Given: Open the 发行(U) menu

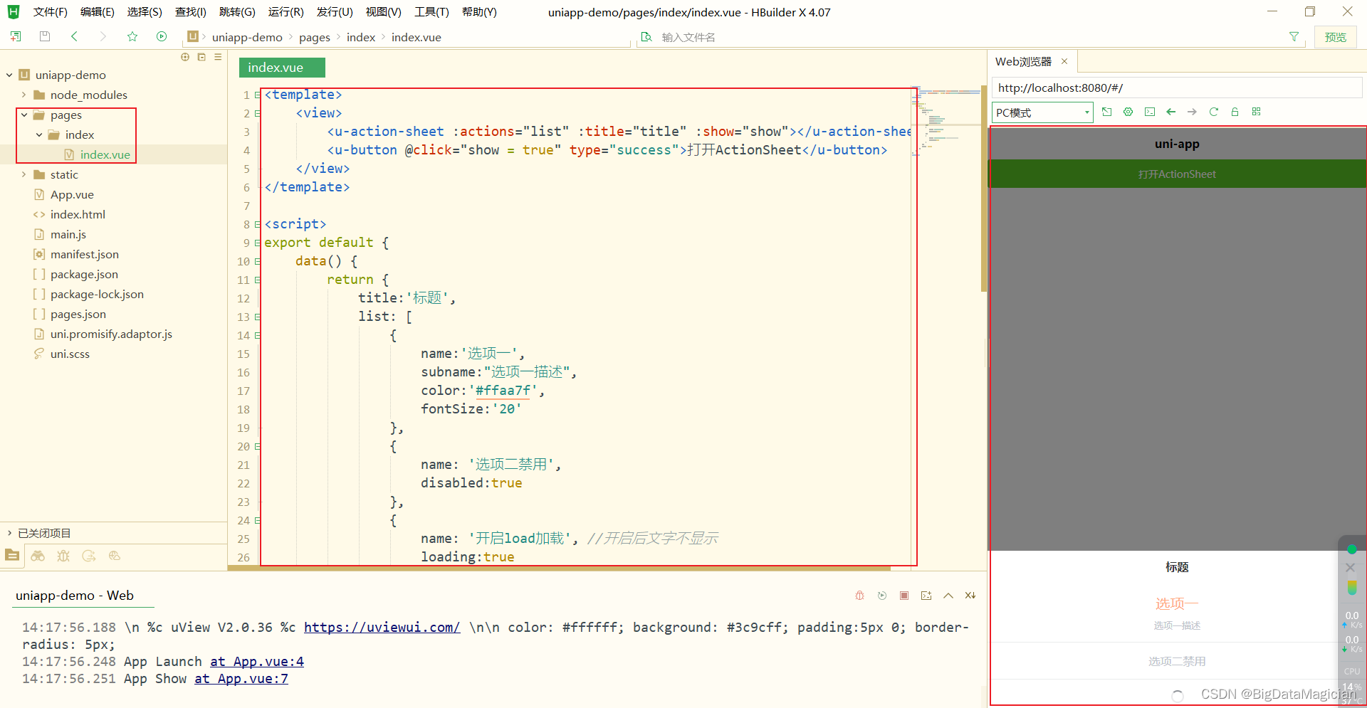Looking at the screenshot, I should 335,12.
